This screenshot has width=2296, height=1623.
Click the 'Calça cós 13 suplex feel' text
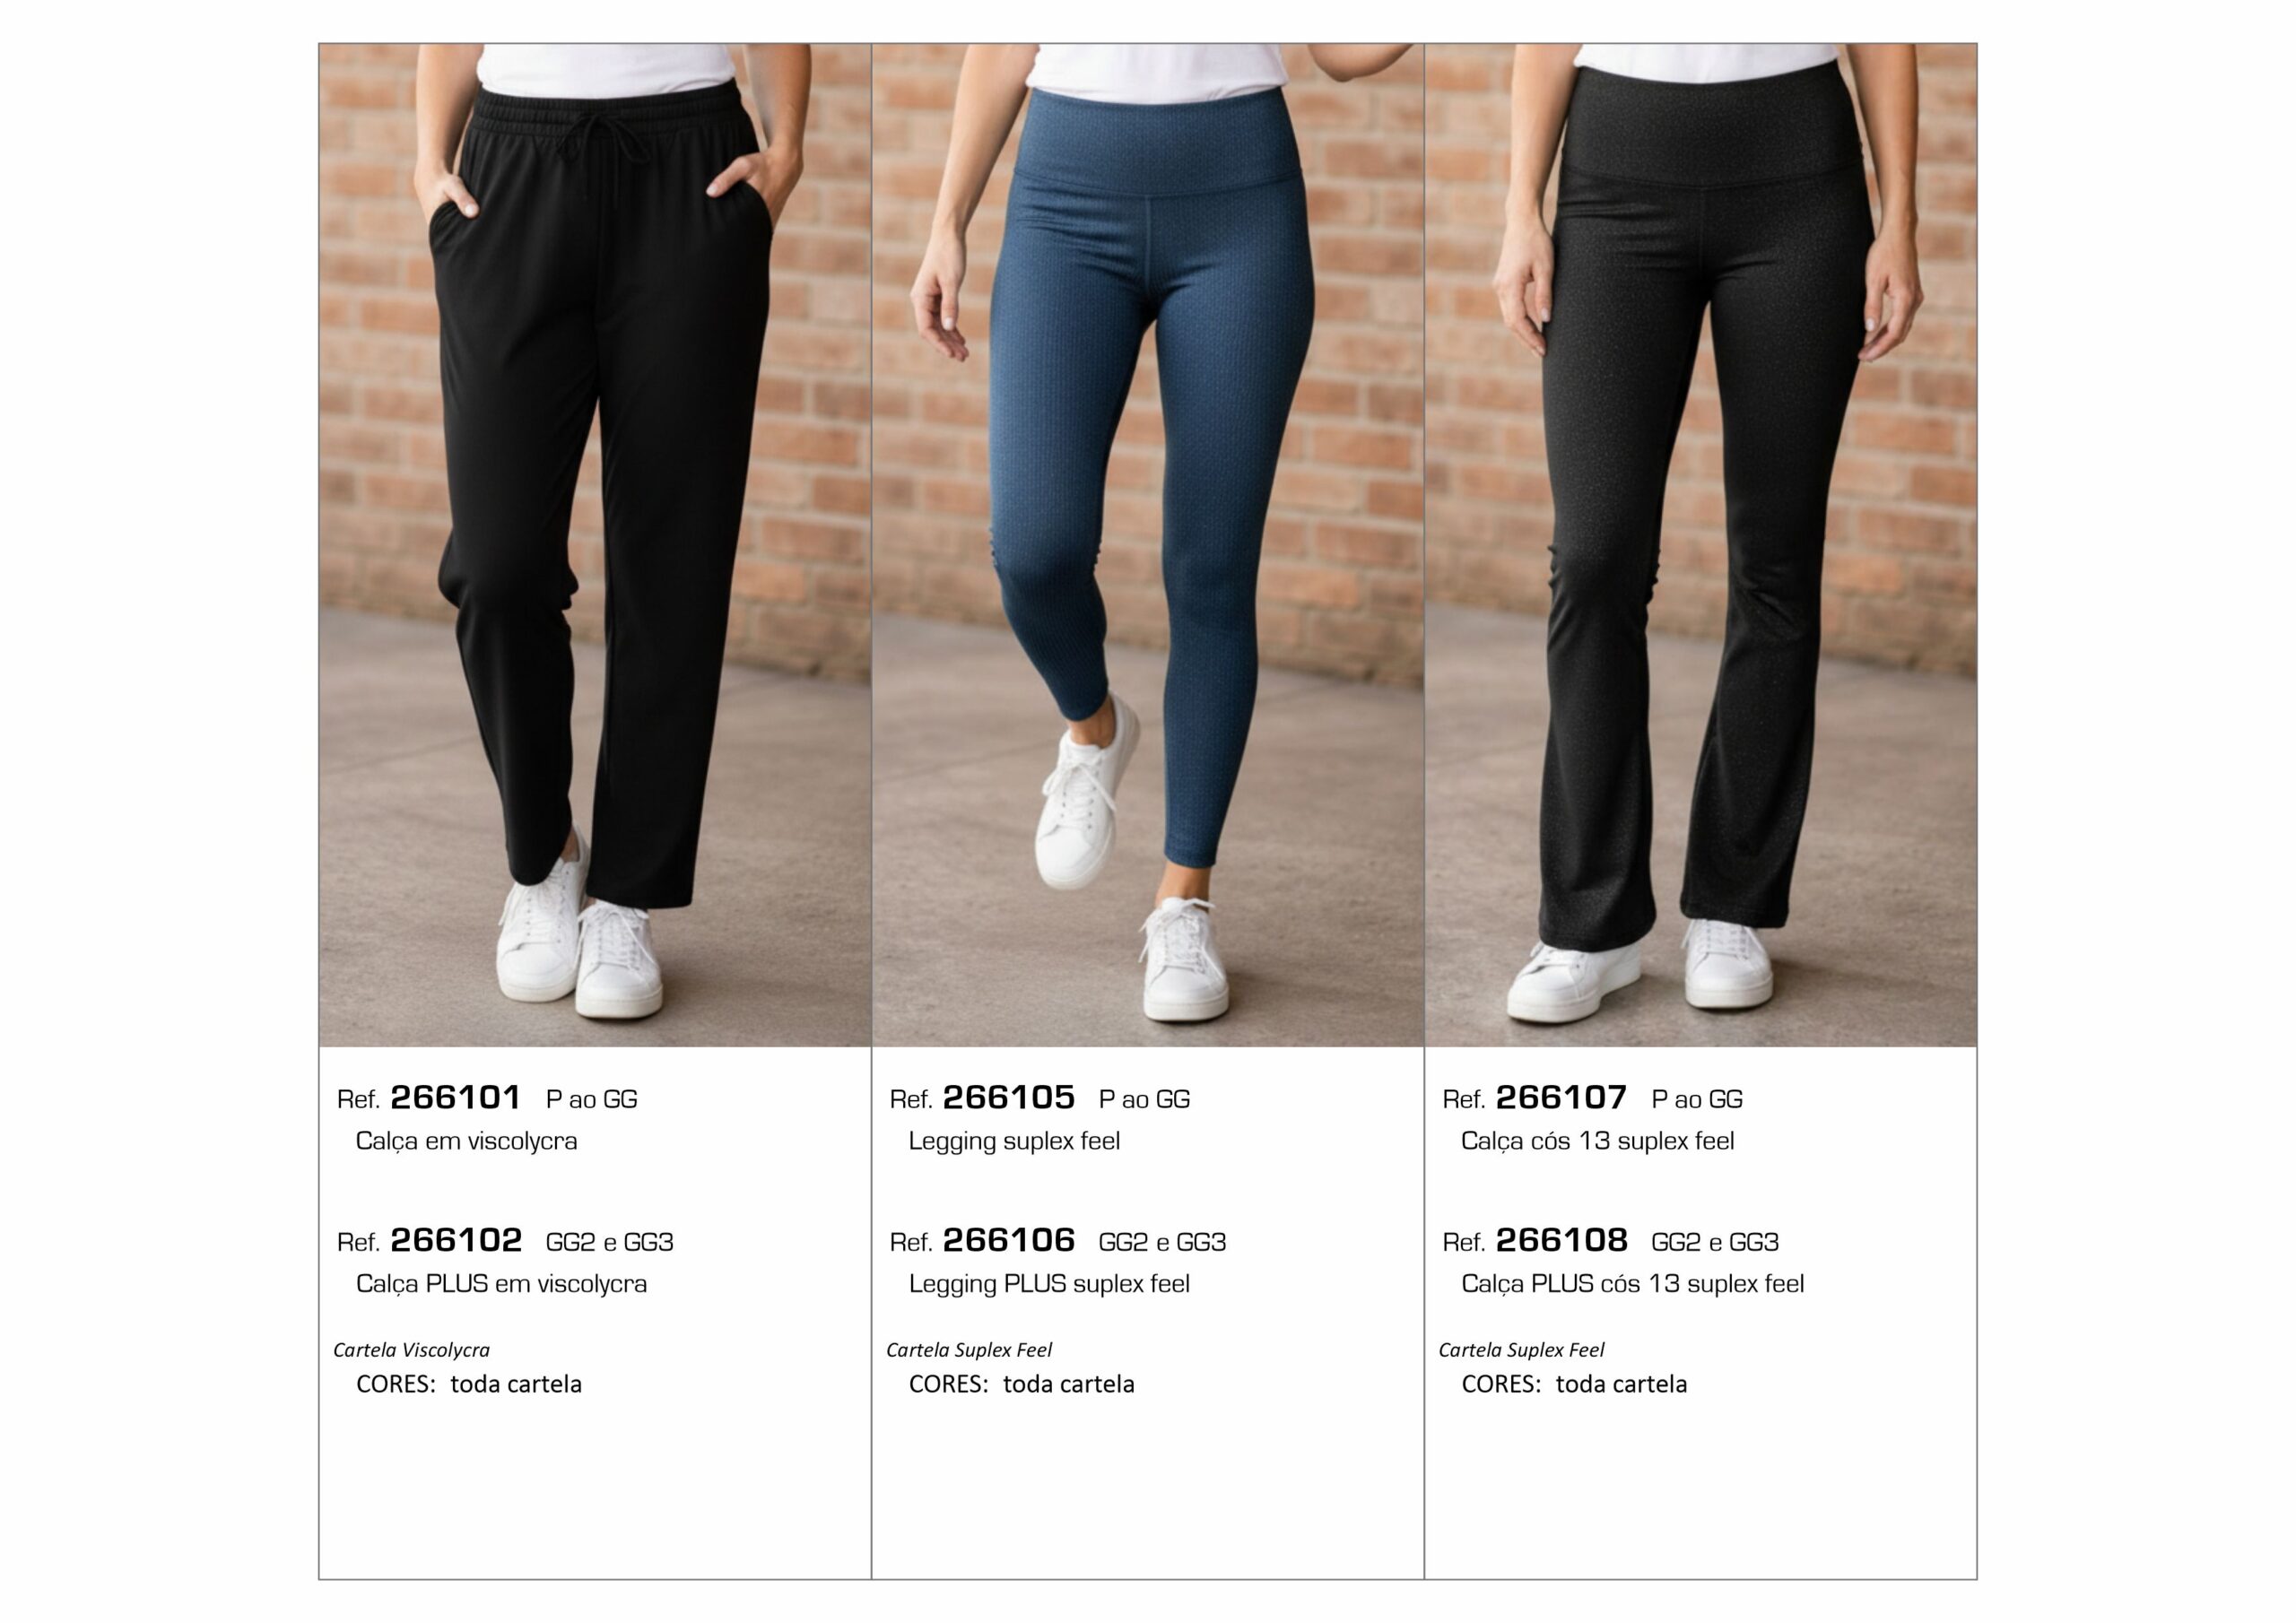[1598, 1141]
